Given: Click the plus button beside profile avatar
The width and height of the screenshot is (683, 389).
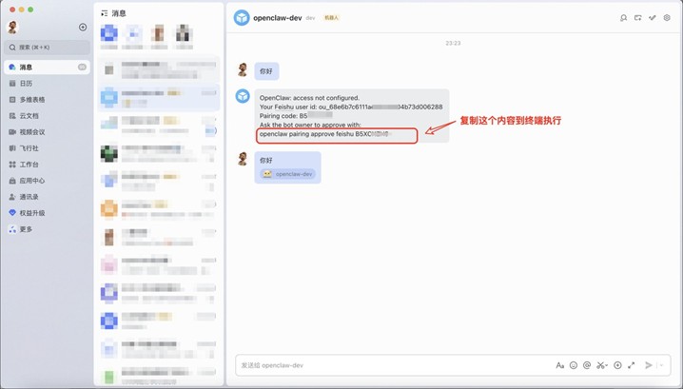Looking at the screenshot, I should pyautogui.click(x=83, y=28).
